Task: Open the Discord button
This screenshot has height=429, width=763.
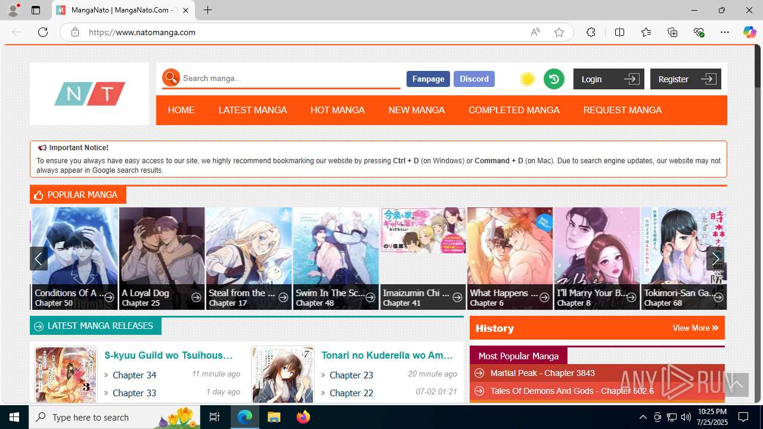Action: 474,79
